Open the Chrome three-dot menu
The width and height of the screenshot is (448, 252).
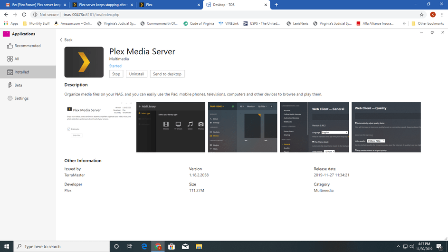point(442,15)
